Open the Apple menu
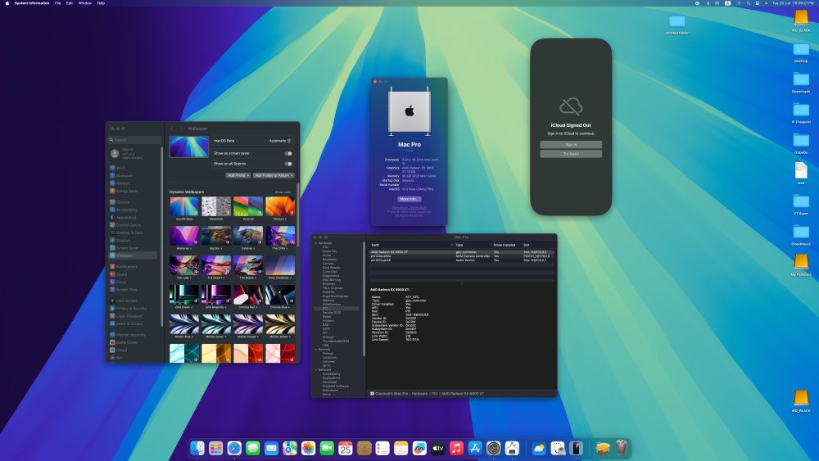Viewport: 819px width, 461px height. 7,3
